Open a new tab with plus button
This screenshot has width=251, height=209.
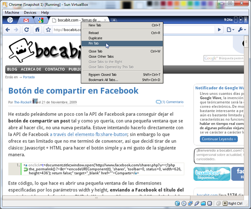coord(114,20)
